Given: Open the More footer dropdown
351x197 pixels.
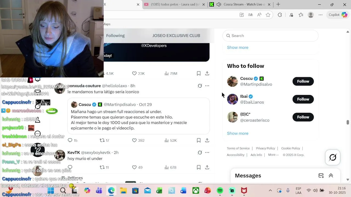Looking at the screenshot, I should click(273, 155).
